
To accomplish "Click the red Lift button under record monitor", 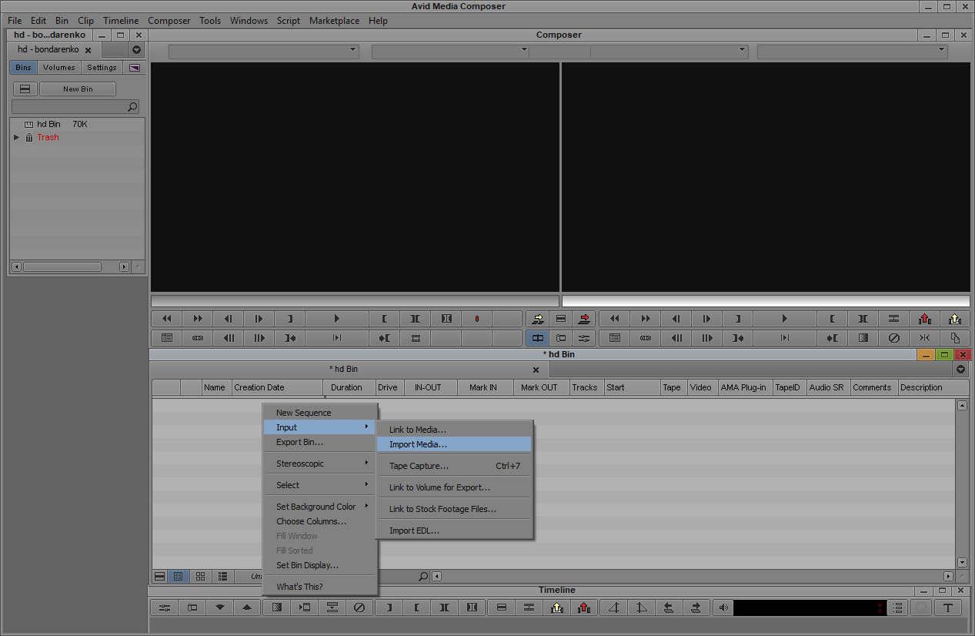I will tap(924, 319).
